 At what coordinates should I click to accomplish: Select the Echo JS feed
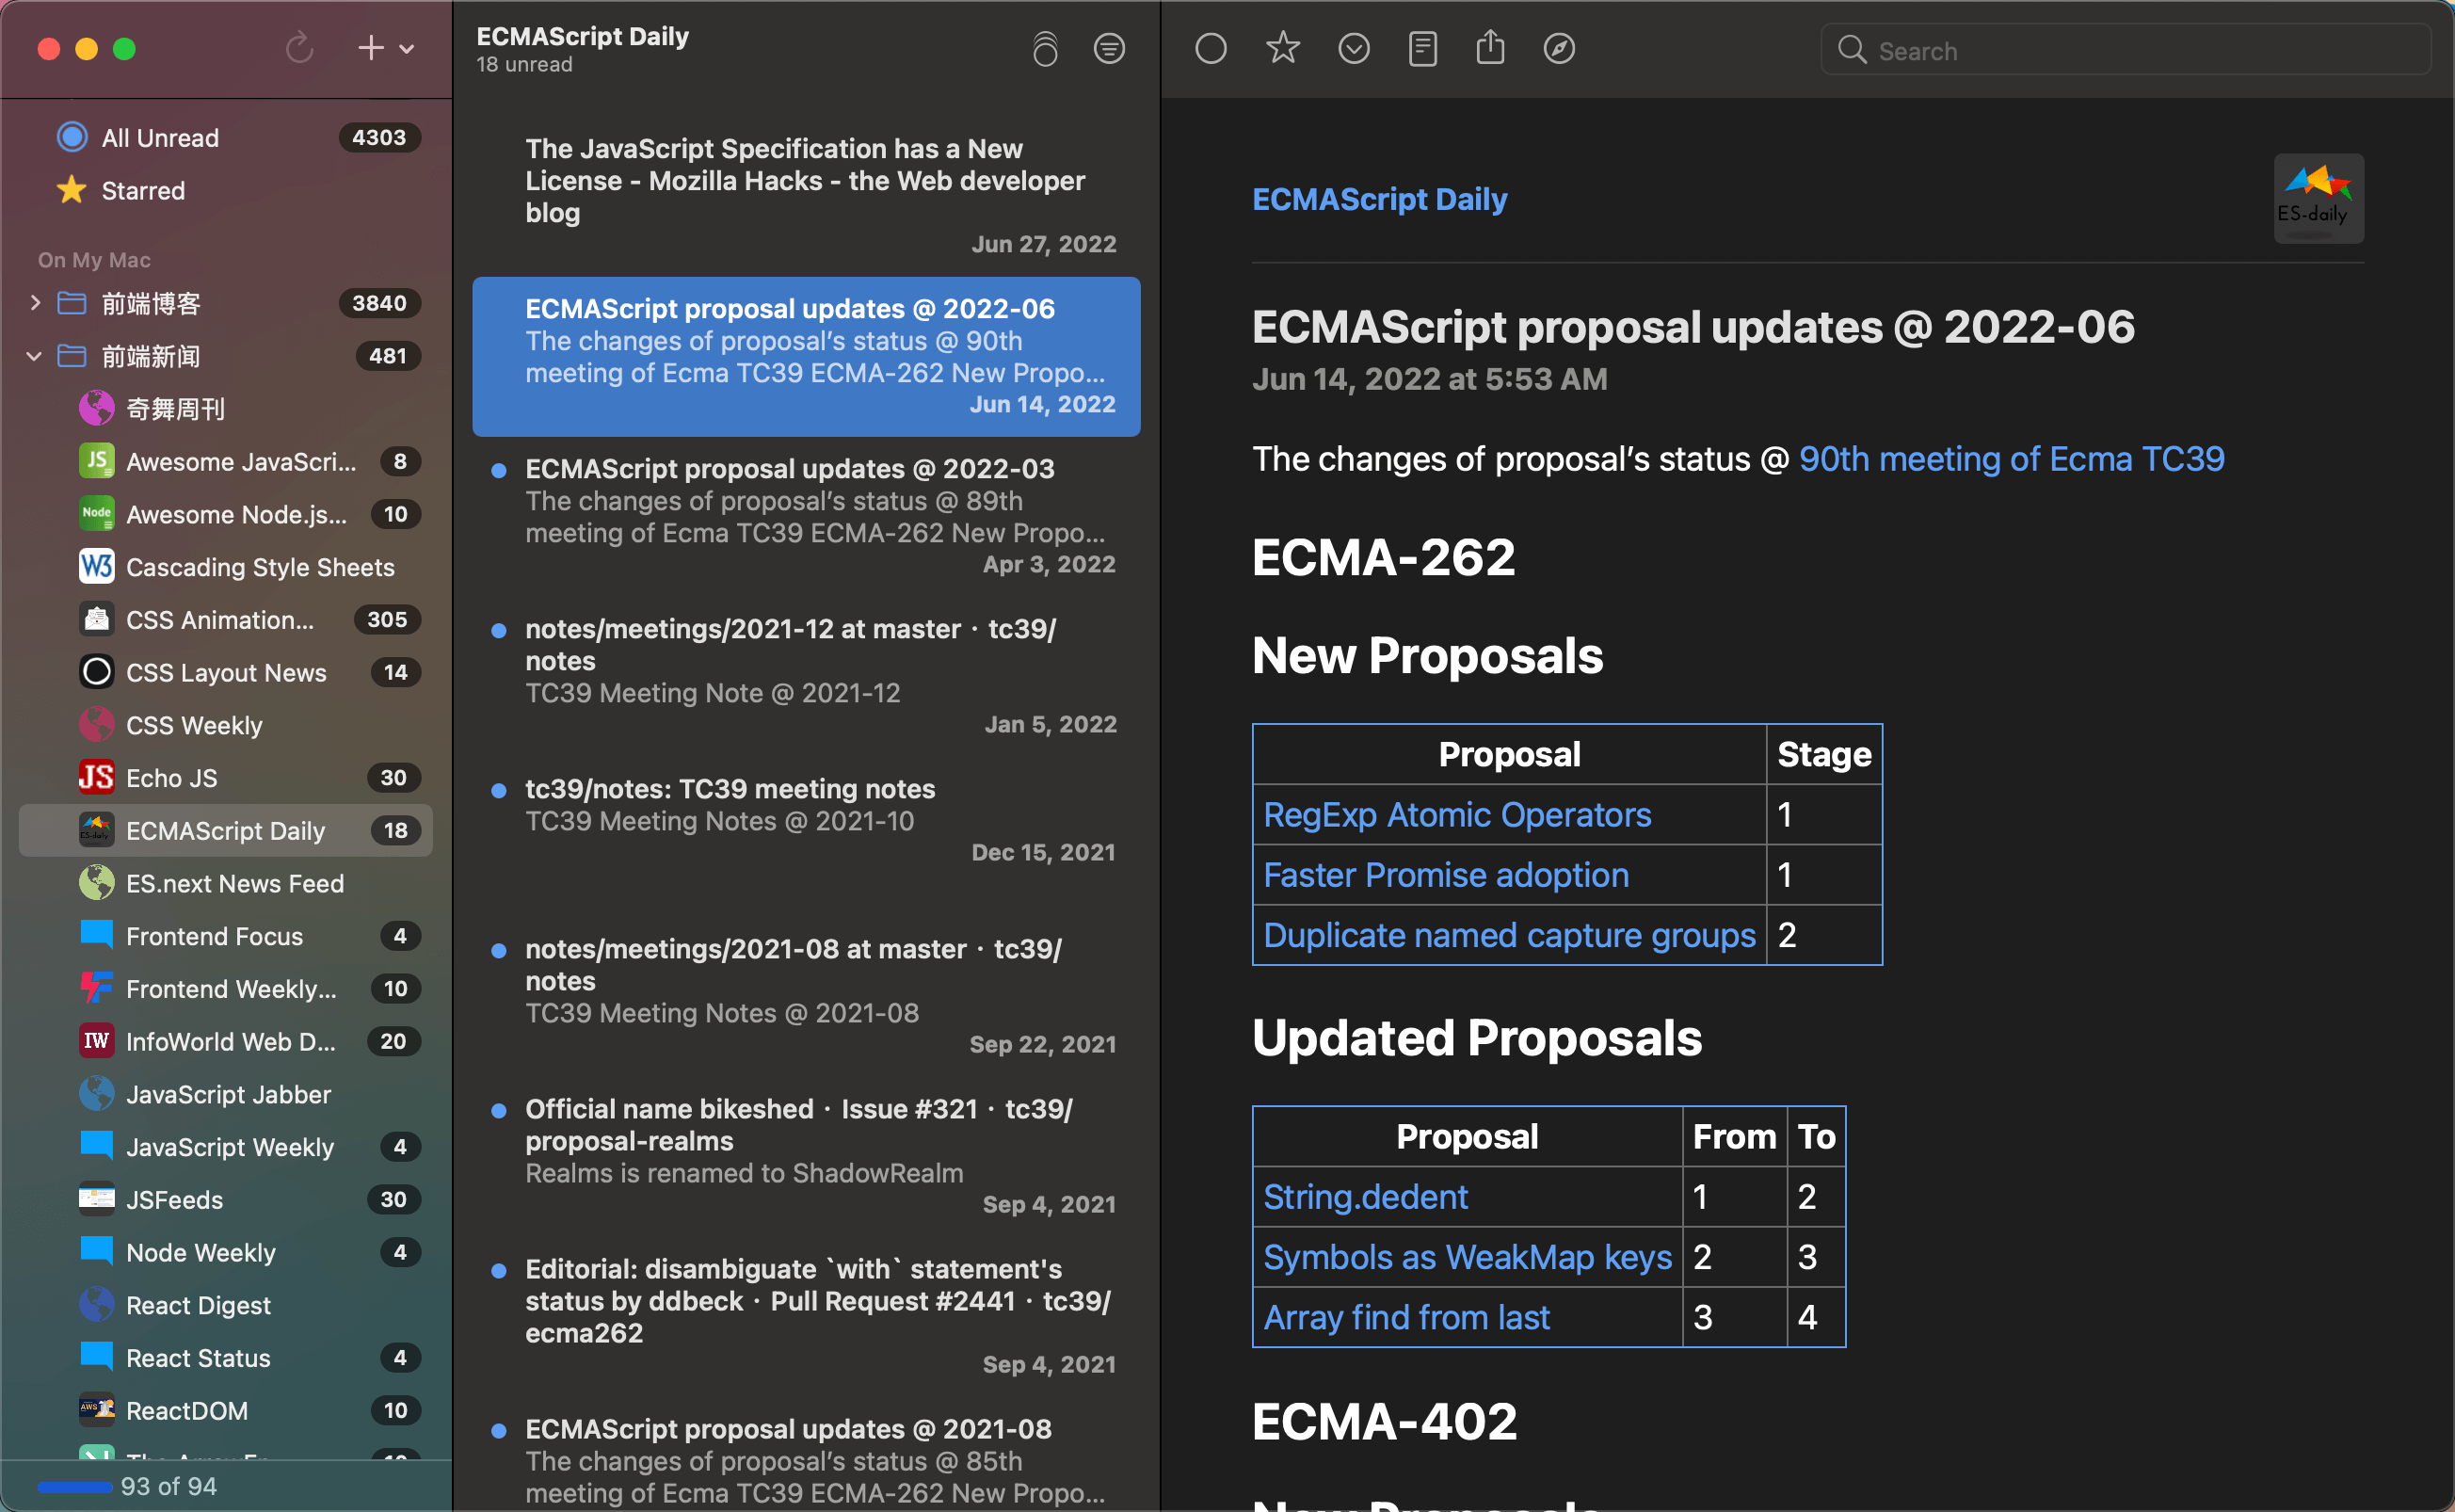pyautogui.click(x=172, y=777)
